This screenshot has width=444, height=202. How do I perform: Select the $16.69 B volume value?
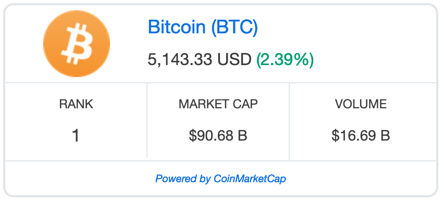coord(361,135)
